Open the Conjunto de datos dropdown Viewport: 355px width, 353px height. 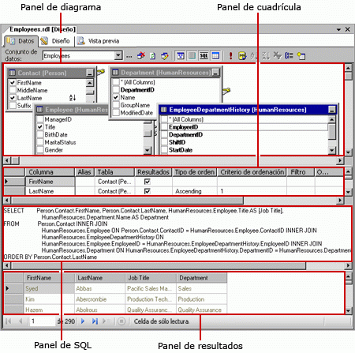[x=118, y=55]
